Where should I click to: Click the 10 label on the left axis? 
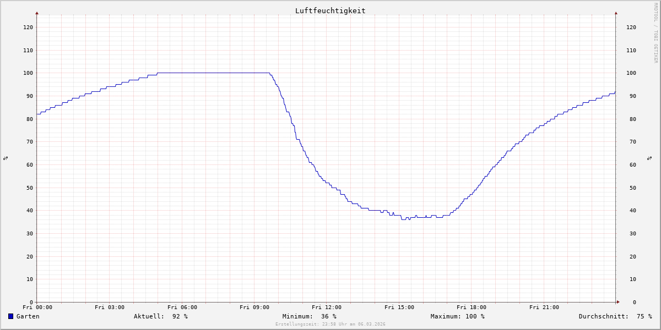[30, 279]
